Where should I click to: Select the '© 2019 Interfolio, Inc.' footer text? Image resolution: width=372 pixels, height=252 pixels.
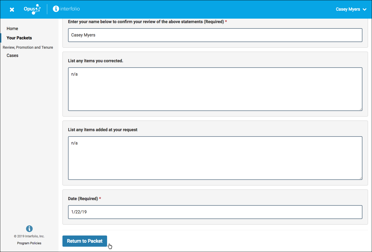click(29, 236)
